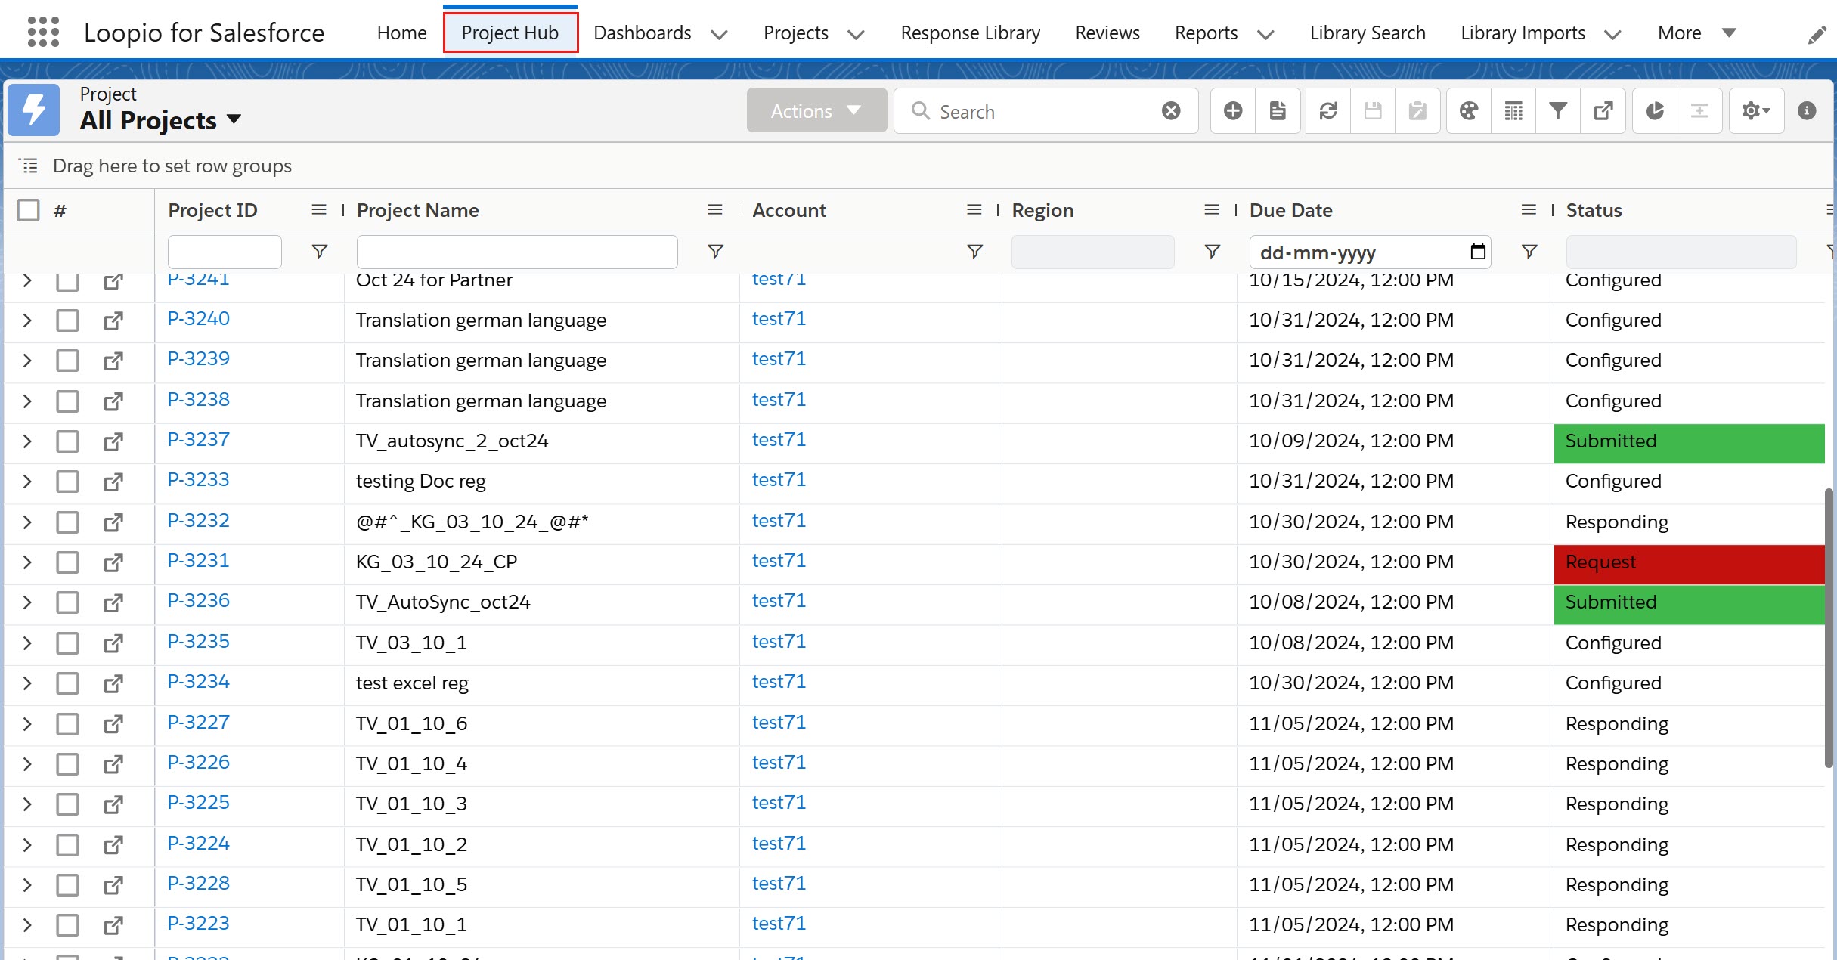Viewport: 1837px width, 960px height.
Task: Click the Due Date column menu icon
Action: [x=1529, y=209]
